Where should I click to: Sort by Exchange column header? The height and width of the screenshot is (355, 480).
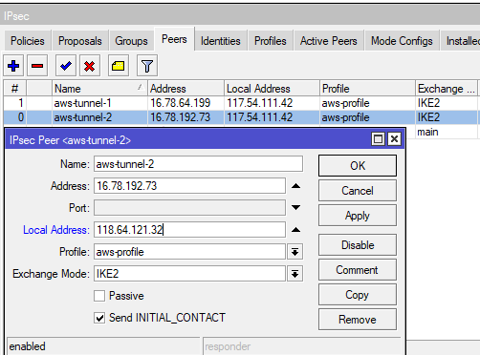(447, 89)
